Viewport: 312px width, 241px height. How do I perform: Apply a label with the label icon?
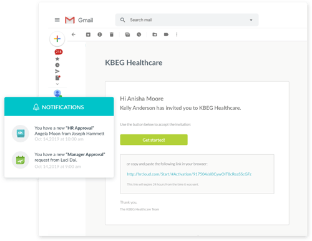tap(166, 34)
